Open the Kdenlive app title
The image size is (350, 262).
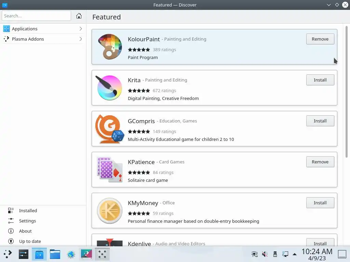tap(139, 244)
